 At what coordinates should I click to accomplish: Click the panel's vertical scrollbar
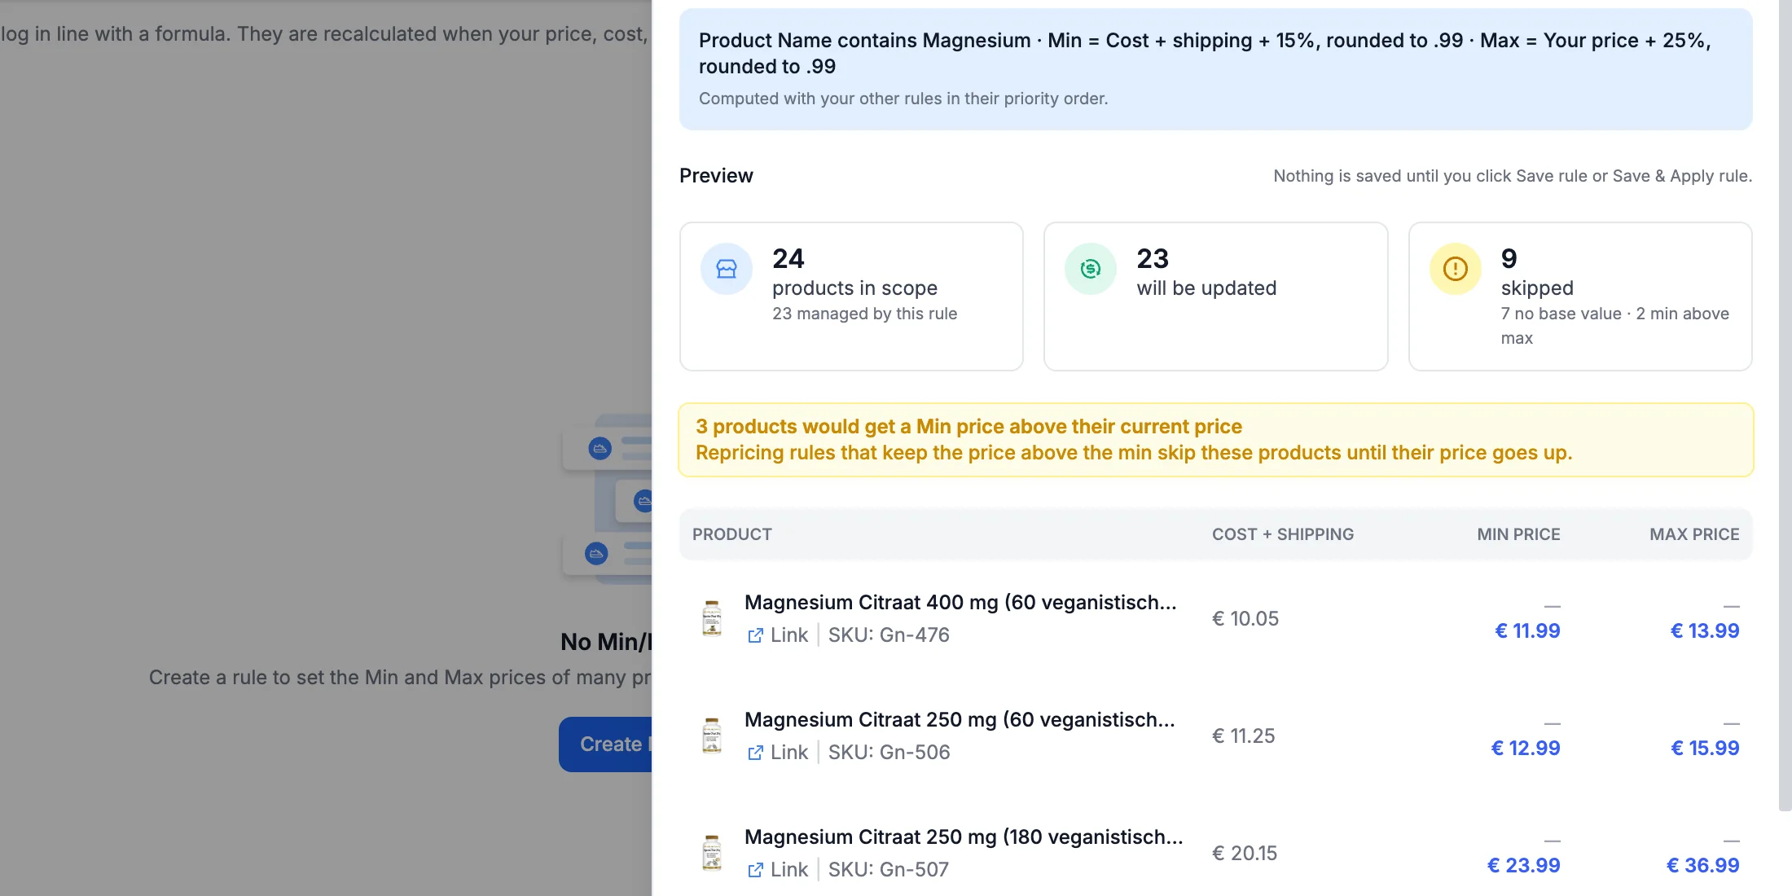pyautogui.click(x=1785, y=405)
